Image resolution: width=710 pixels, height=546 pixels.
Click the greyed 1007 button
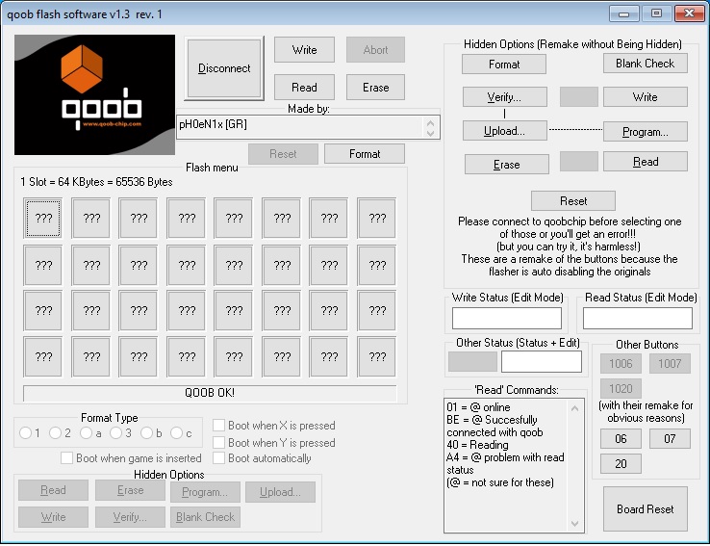(x=670, y=363)
